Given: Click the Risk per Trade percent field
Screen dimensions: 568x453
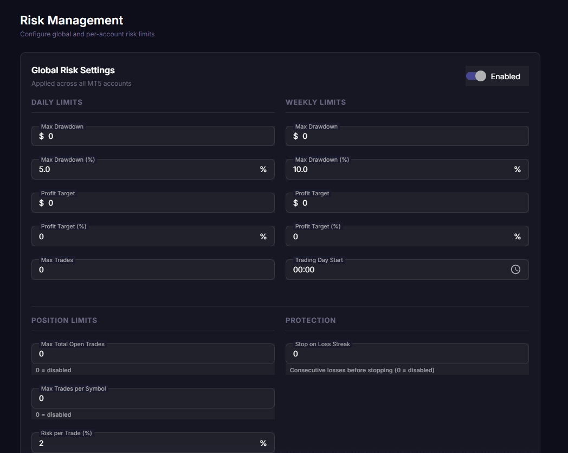Looking at the screenshot, I should 146,443.
